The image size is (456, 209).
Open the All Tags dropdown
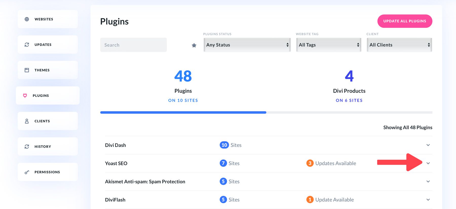coord(329,45)
